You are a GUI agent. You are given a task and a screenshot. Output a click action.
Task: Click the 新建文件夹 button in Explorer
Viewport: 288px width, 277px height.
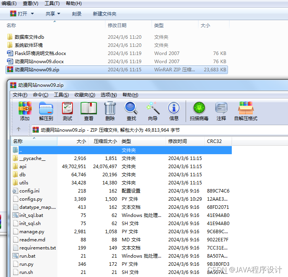point(105,14)
